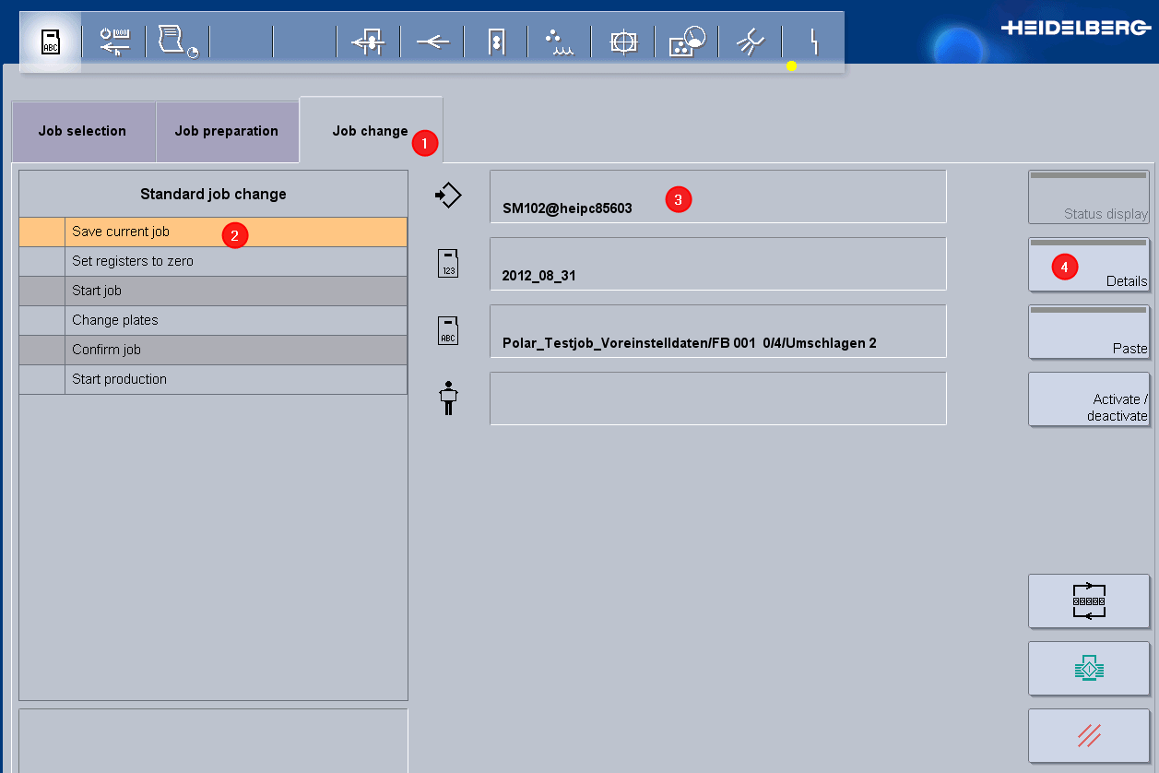Click the Activate / deactivate button
Viewport: 1159px width, 773px height.
pyautogui.click(x=1089, y=398)
